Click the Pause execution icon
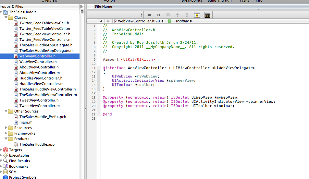 pyautogui.click(x=159, y=15)
